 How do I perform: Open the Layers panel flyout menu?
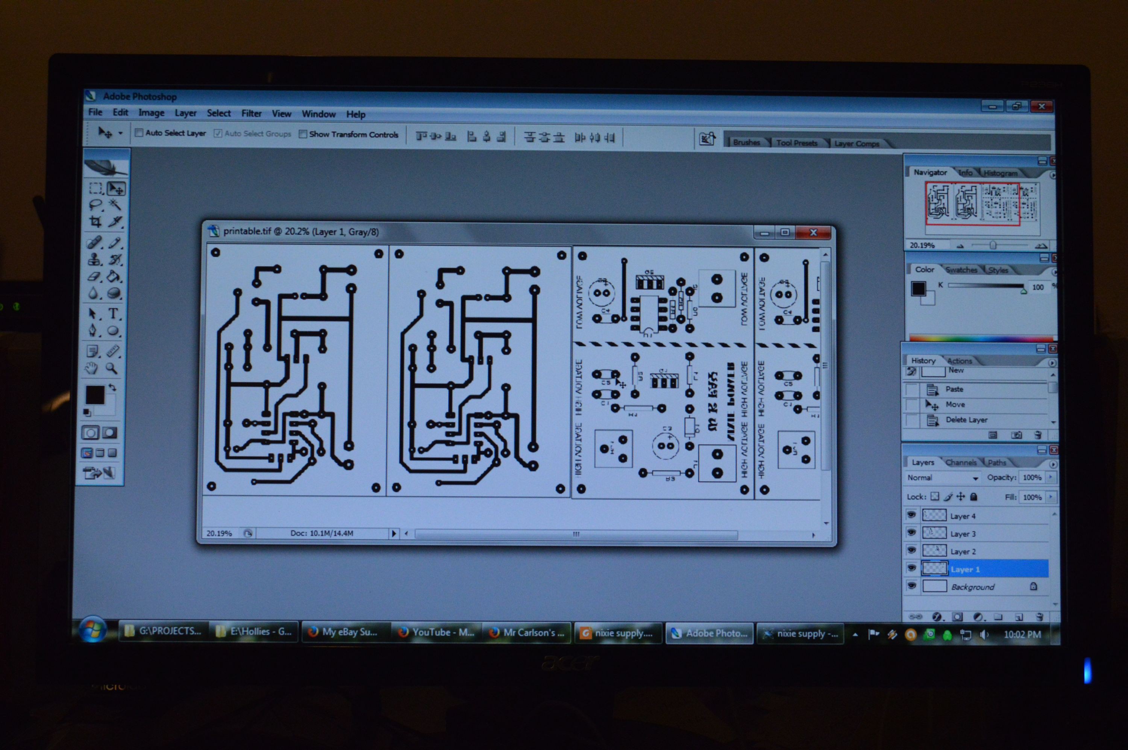tap(1053, 464)
